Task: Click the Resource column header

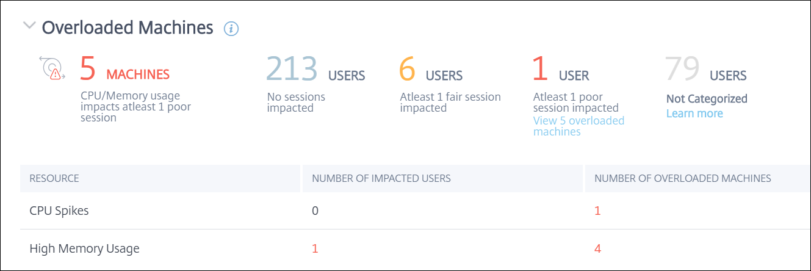Action: click(x=54, y=179)
